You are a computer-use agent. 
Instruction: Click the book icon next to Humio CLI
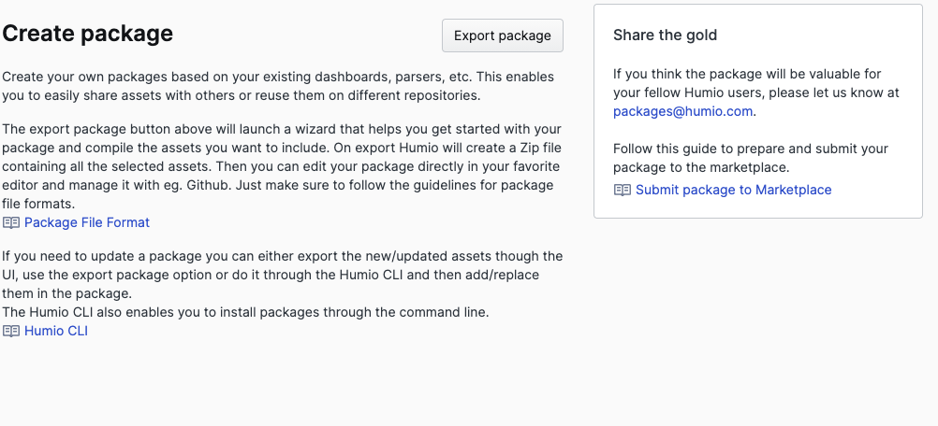(11, 331)
